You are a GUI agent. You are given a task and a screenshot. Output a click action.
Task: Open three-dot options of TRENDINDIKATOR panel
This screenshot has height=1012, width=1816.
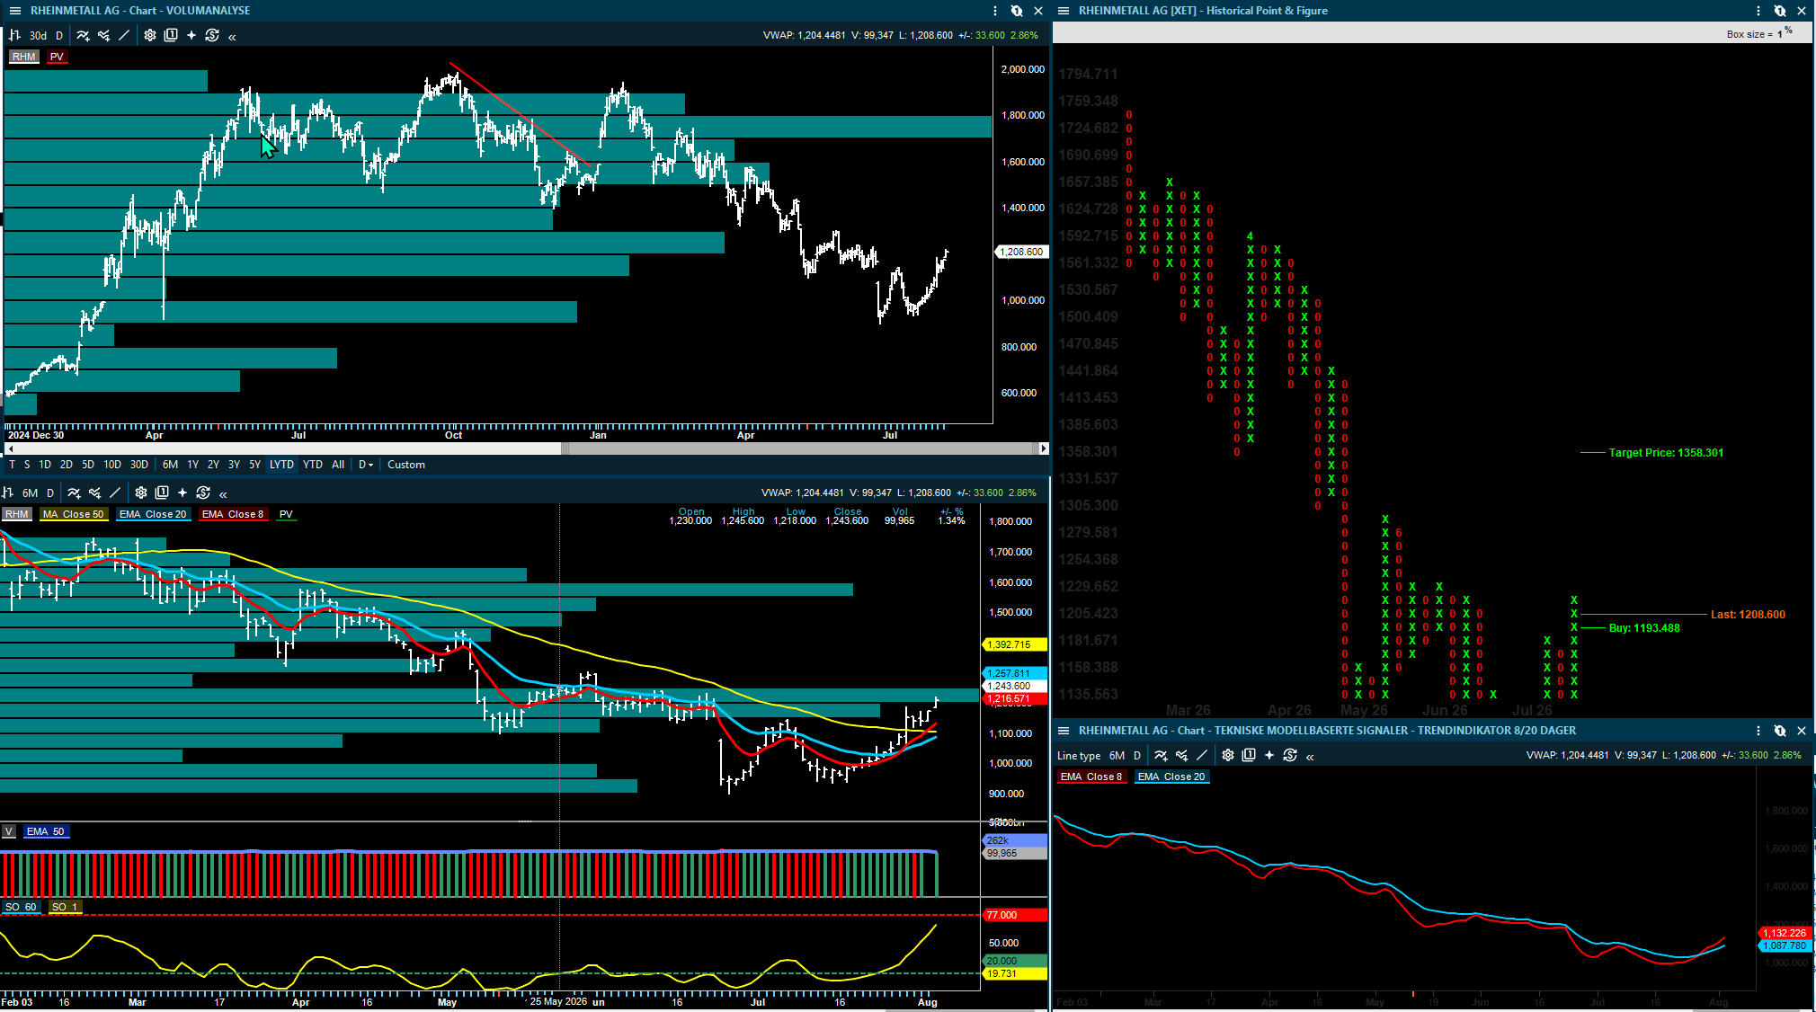1758,731
